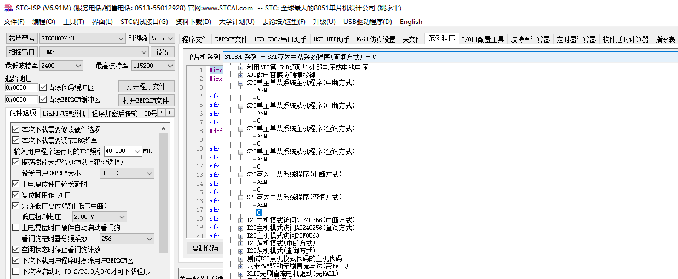Click the 复制代码 button
Image resolution: width=678 pixels, height=279 pixels.
(x=205, y=247)
